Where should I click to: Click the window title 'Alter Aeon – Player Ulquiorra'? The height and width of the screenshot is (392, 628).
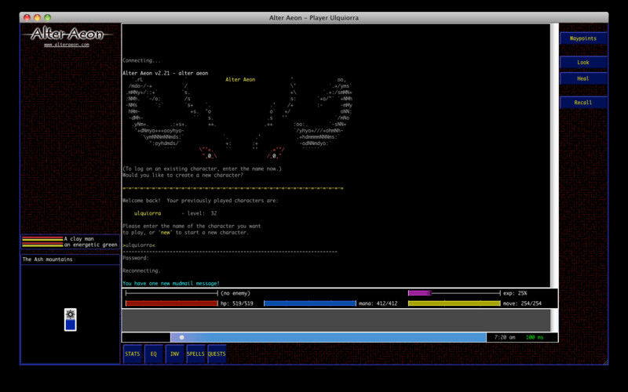313,18
